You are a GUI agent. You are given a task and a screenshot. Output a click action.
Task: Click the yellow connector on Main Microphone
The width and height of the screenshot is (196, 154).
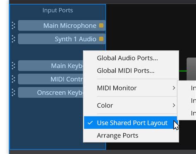[101, 26]
